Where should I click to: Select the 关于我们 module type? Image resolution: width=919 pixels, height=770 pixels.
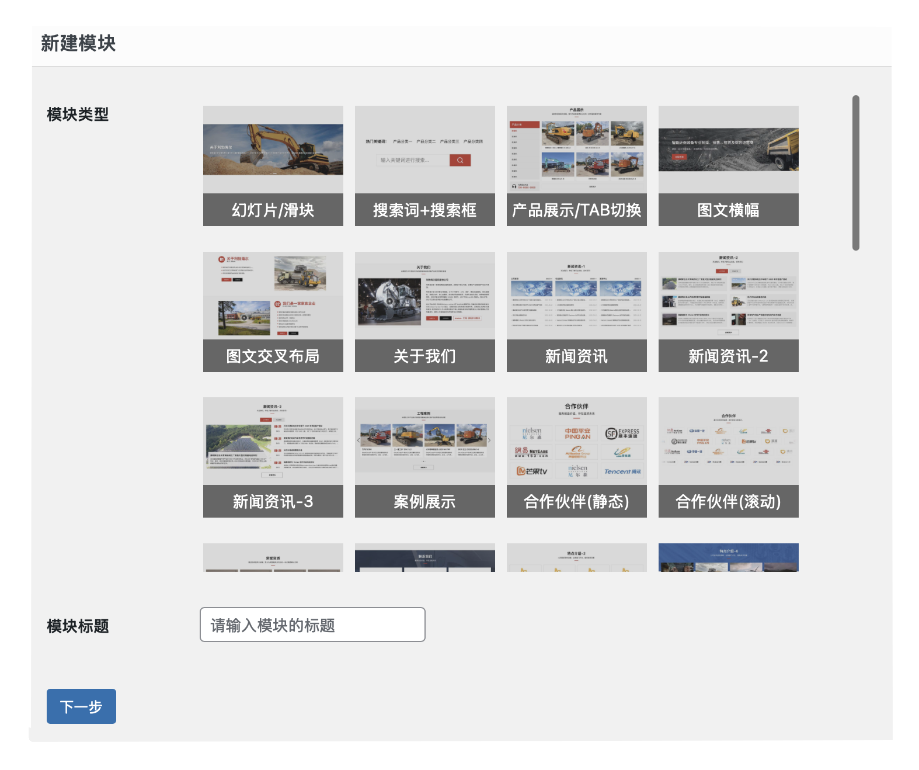click(424, 311)
